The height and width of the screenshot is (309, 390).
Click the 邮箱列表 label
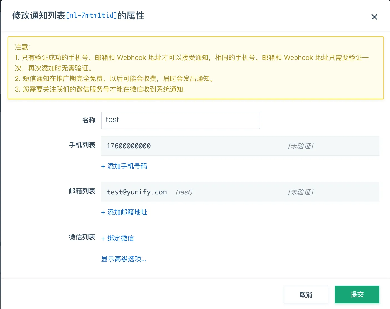click(x=82, y=191)
